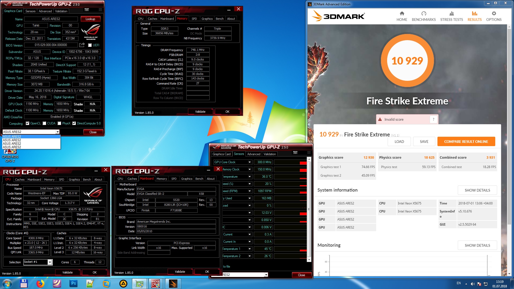Launch Firefox from the taskbar

click(x=40, y=284)
